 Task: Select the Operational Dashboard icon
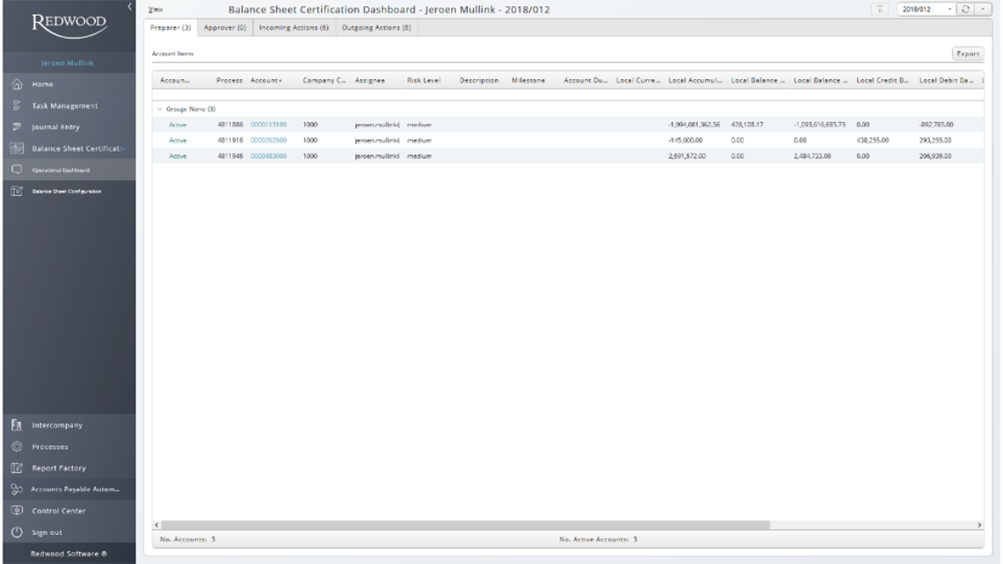(x=15, y=170)
